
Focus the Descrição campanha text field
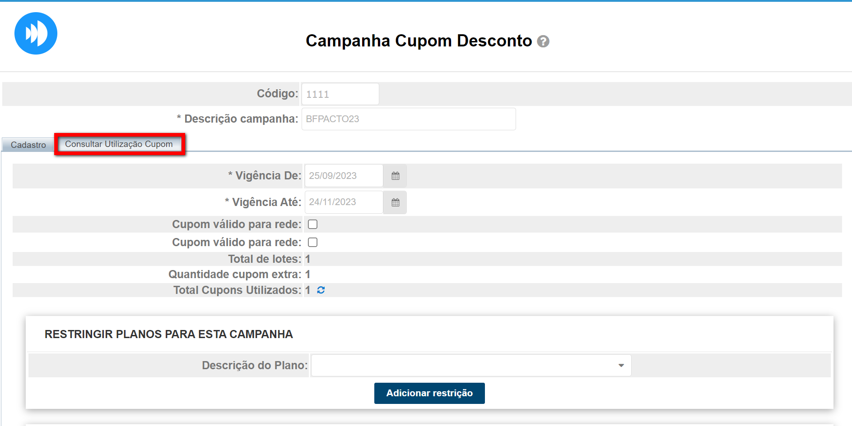tap(408, 119)
